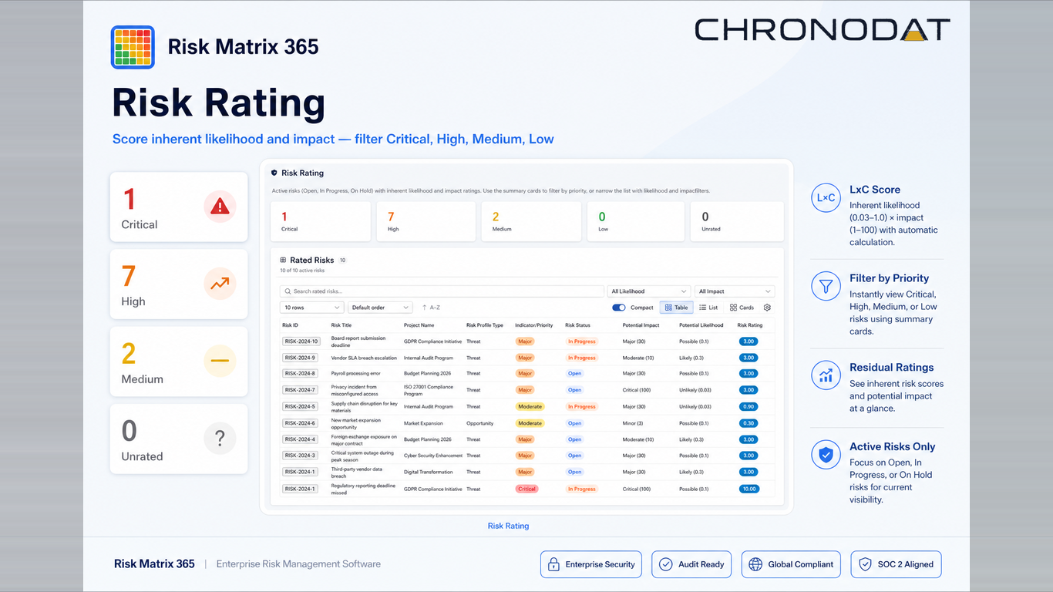
Task: Click the LxC Score circle icon
Action: pos(826,198)
